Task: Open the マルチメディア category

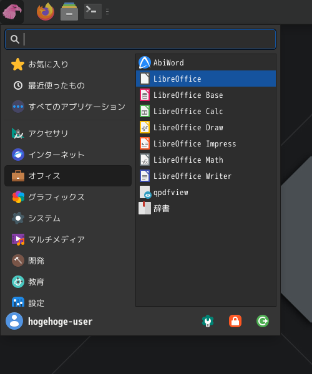Action: [68, 239]
